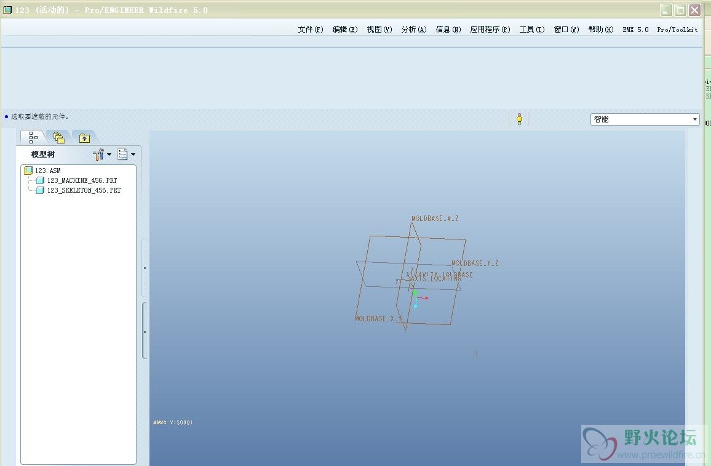Click the MOLDBASE_Y_Z datum plane label
Screen dimensions: 711x466
pyautogui.click(x=475, y=263)
